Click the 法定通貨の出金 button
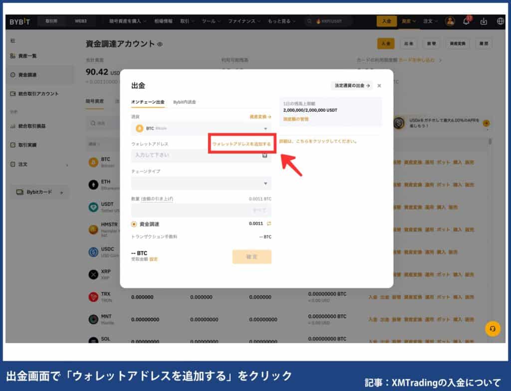 pyautogui.click(x=352, y=86)
